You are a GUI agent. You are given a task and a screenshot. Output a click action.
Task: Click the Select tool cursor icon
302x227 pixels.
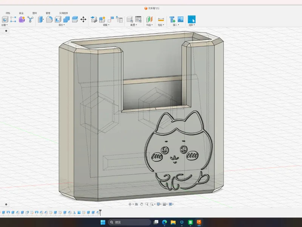coord(191,19)
